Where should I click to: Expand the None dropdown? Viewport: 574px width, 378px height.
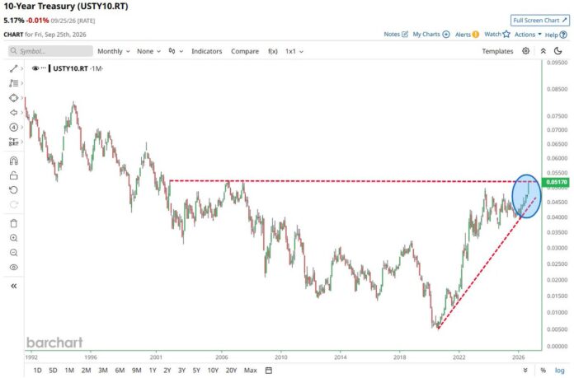148,51
